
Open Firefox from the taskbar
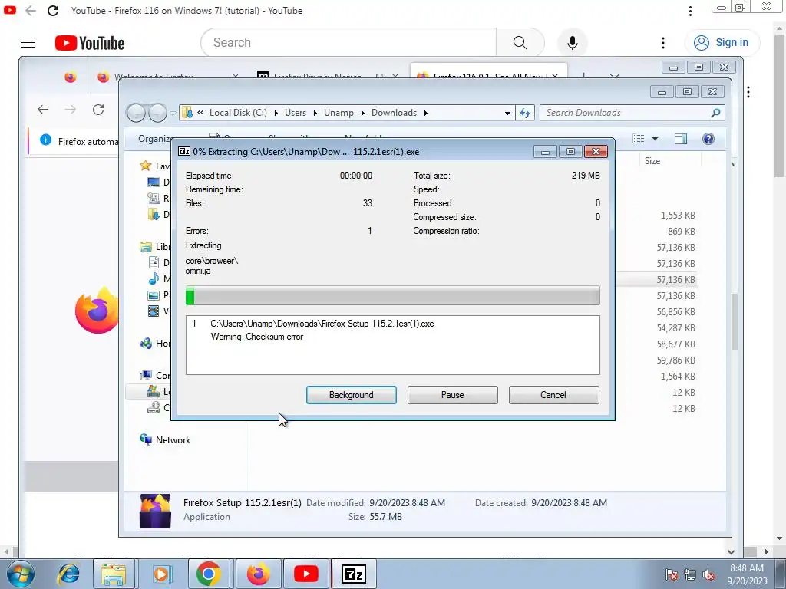257,574
